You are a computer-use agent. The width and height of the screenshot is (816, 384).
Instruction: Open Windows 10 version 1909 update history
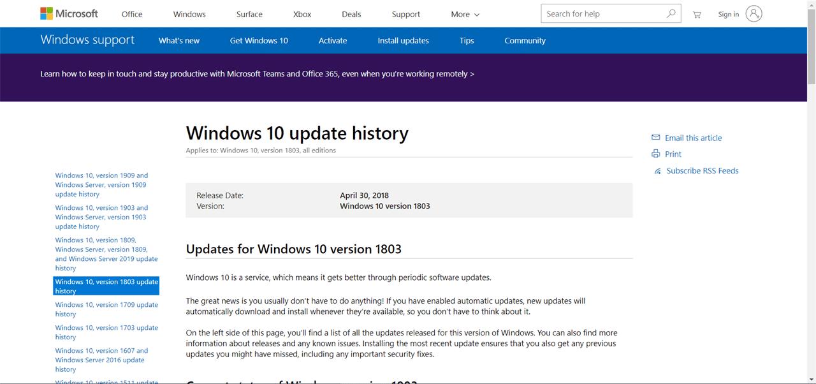[x=101, y=184]
